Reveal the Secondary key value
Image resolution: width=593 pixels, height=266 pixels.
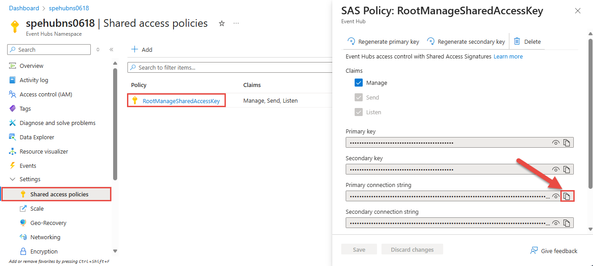pos(556,170)
